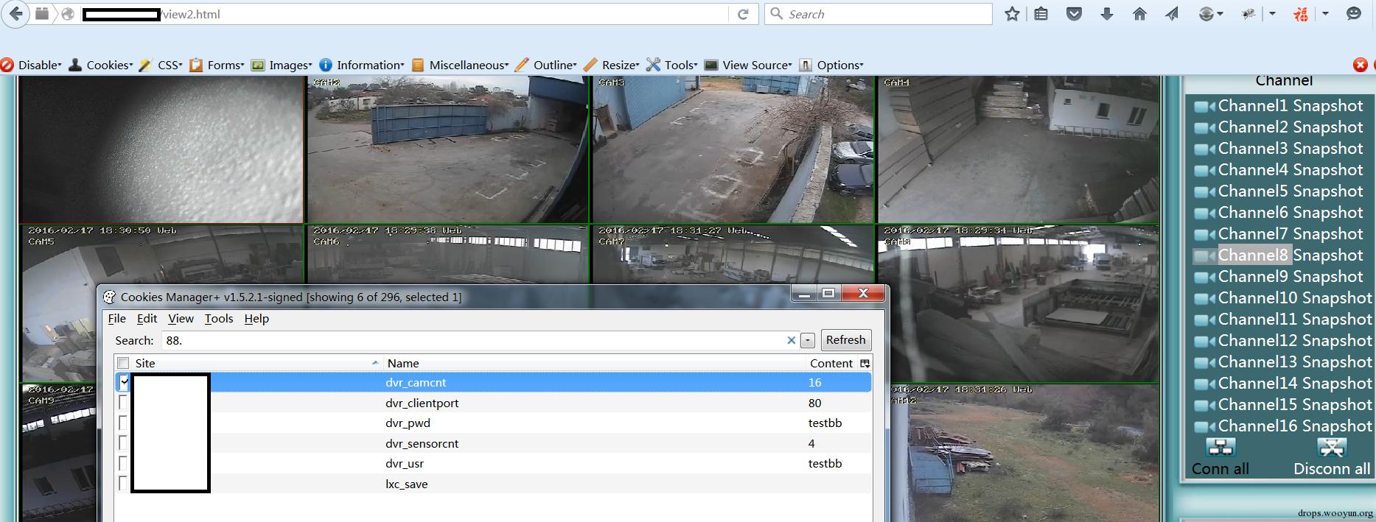This screenshot has height=522, width=1376.
Task: Click the Refresh button
Action: [845, 339]
